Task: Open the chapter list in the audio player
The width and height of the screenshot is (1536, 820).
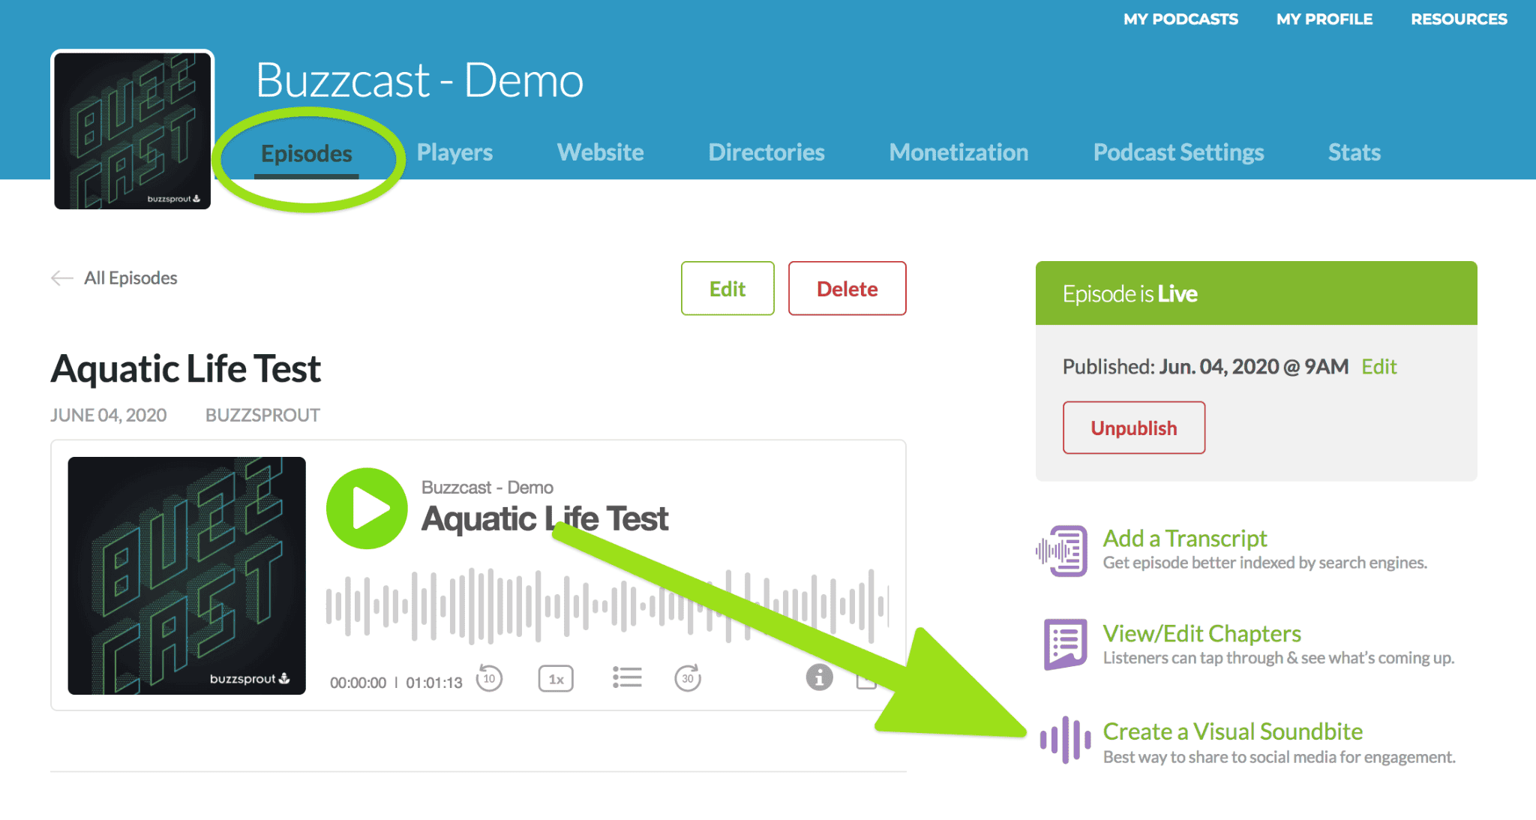Action: [x=627, y=677]
